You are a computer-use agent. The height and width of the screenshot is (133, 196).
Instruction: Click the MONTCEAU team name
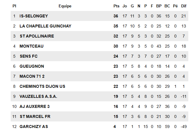pyautogui.click(x=31, y=46)
